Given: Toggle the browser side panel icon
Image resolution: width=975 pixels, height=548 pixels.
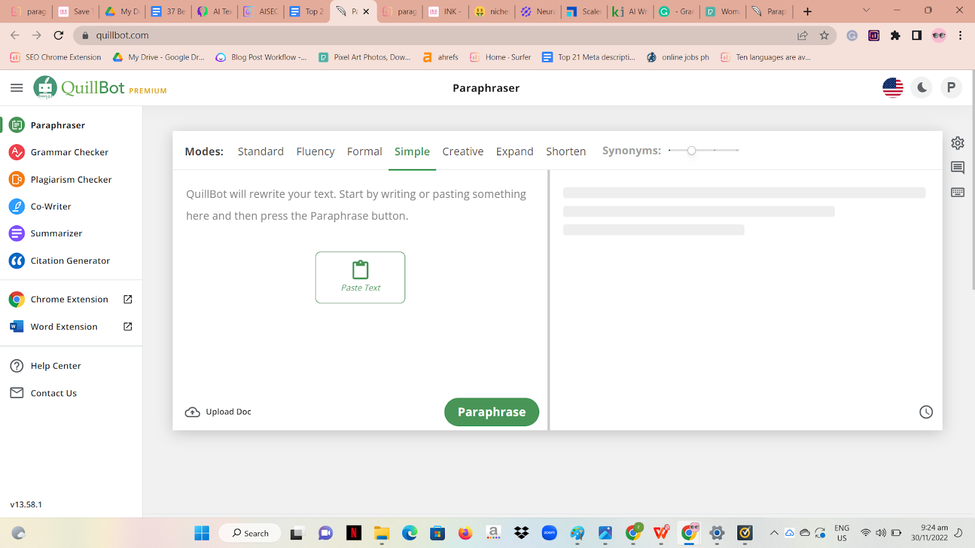Looking at the screenshot, I should tap(916, 35).
